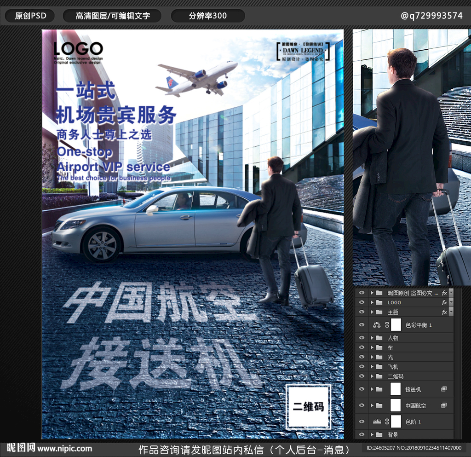Click the Levels (色阶 1) histogram icon
Viewport: 471px width, 457px height.
(x=377, y=422)
